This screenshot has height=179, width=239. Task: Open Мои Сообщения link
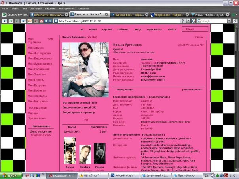pos(39,69)
